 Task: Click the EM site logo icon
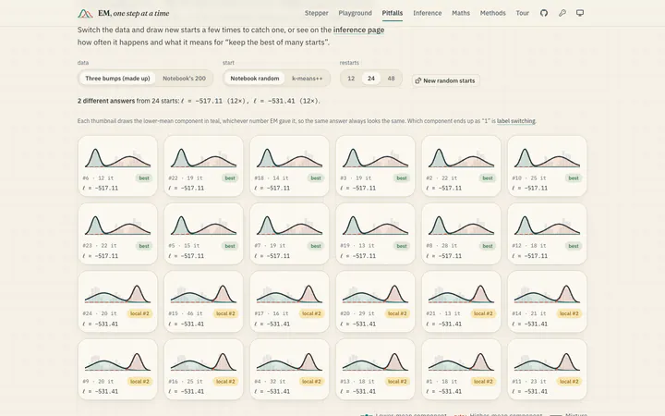(x=85, y=14)
